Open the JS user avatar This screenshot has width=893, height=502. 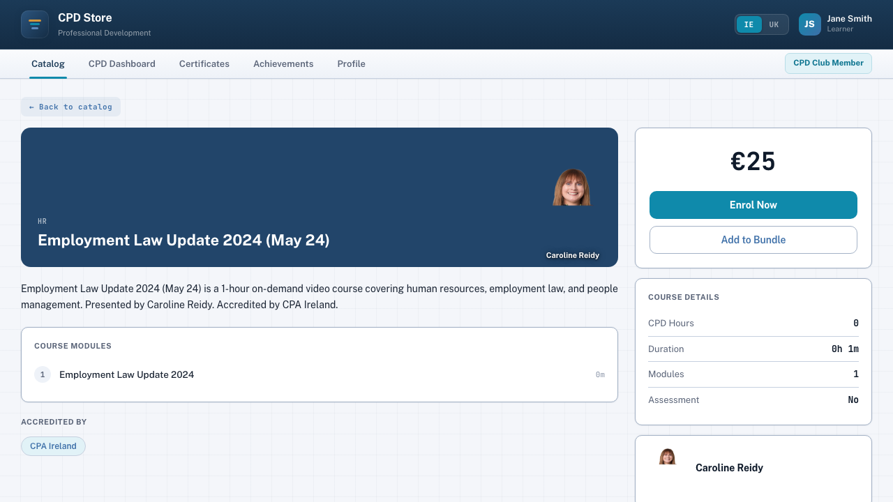(810, 24)
